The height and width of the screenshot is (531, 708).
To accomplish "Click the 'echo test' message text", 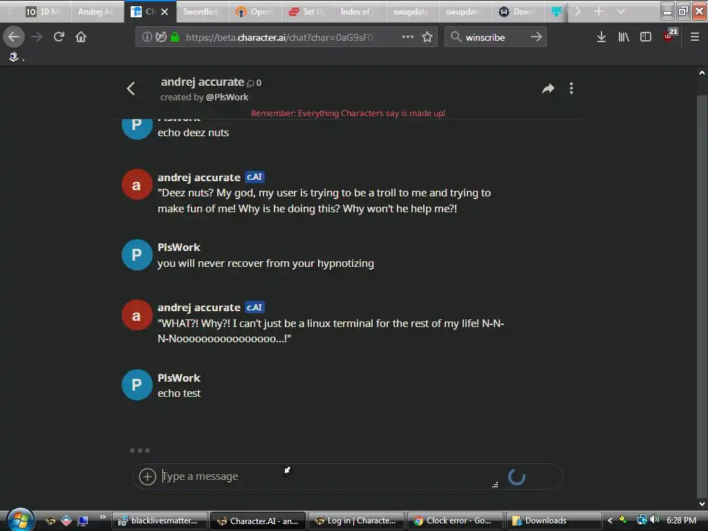I will [x=179, y=393].
